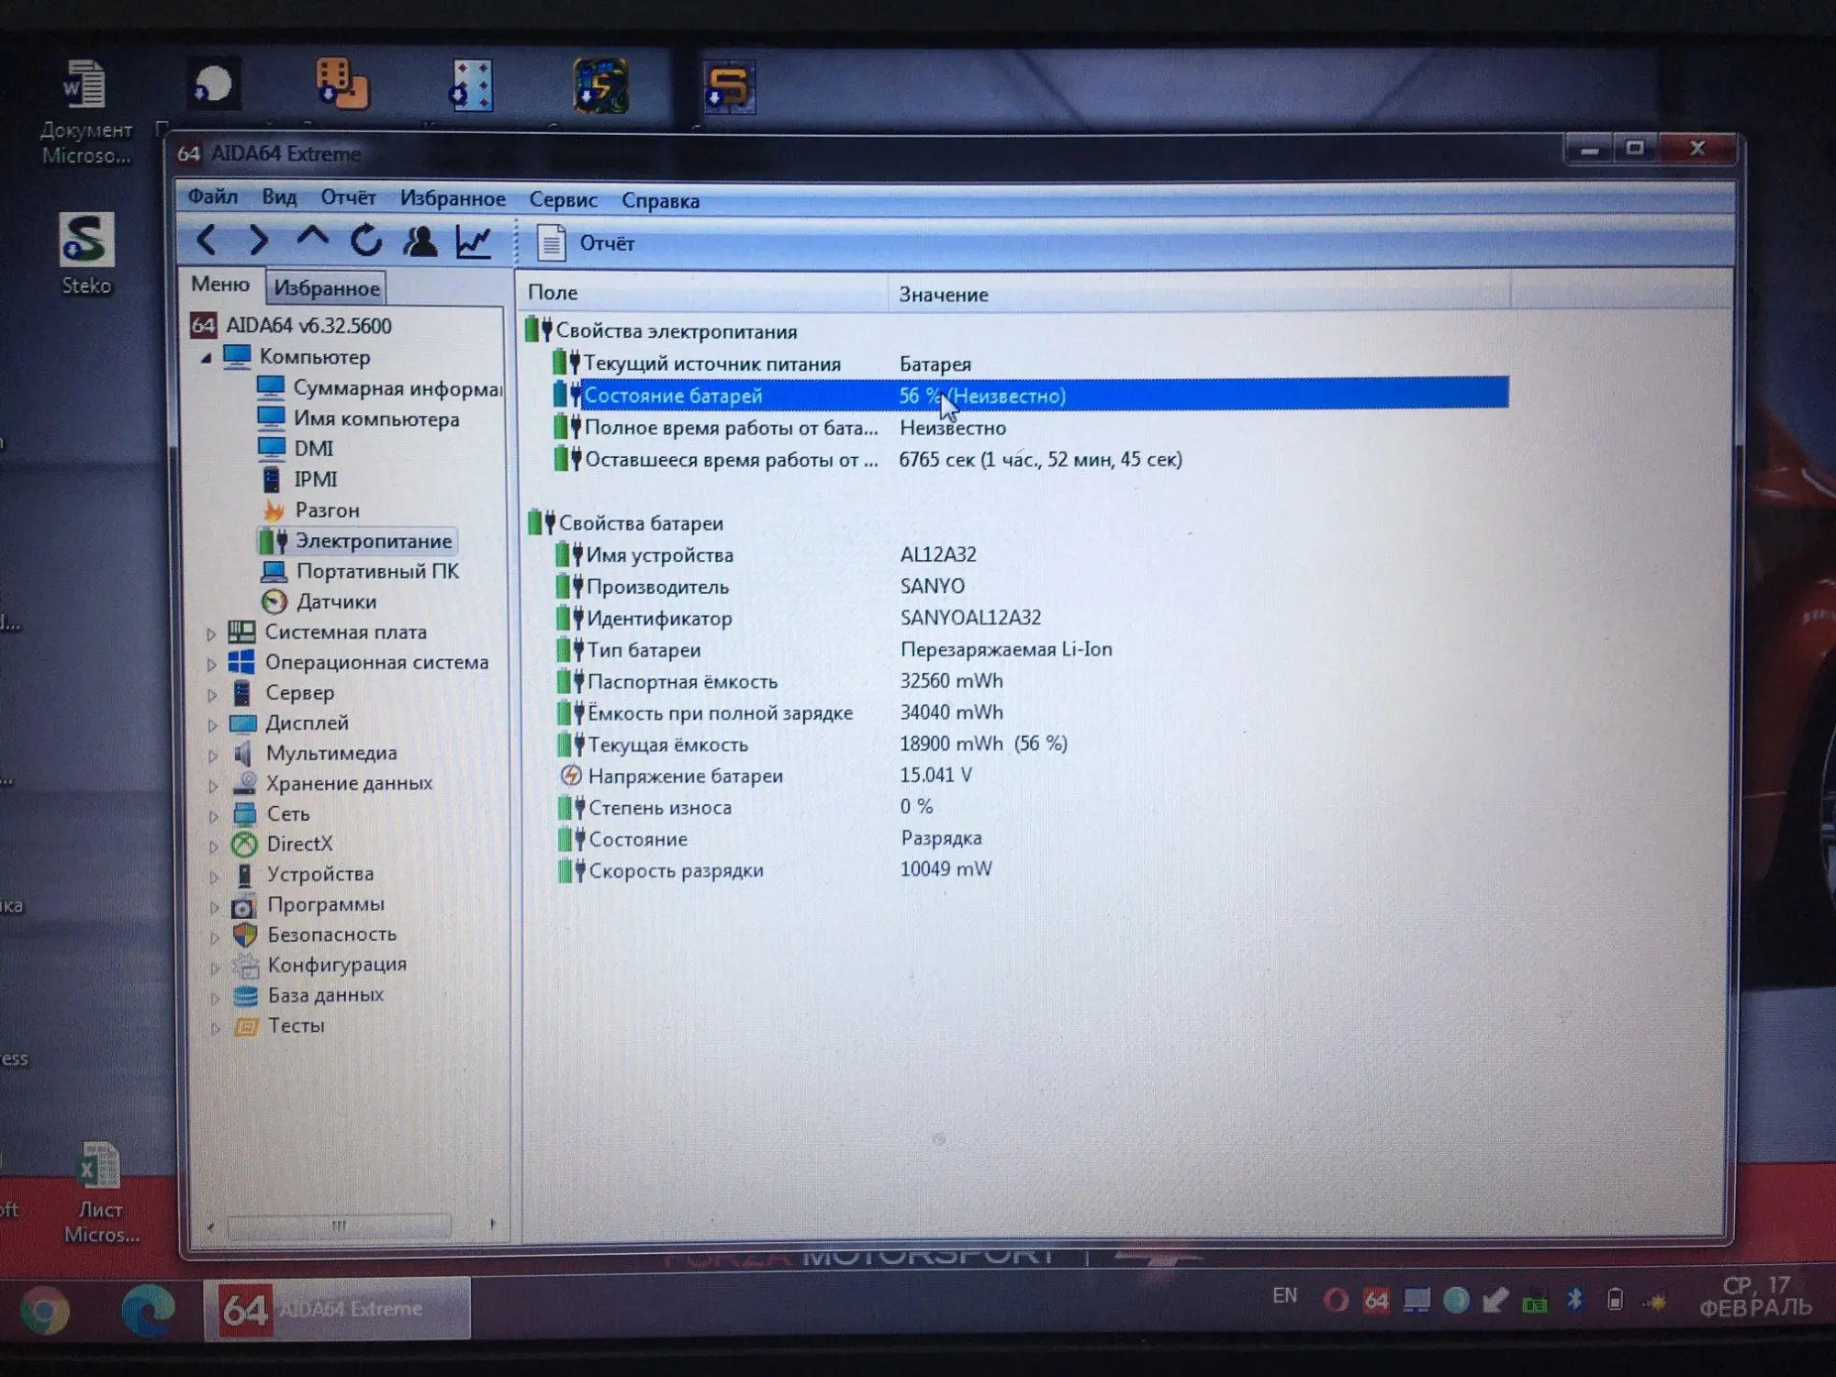Click the Значение column header
The width and height of the screenshot is (1836, 1377).
coord(943,295)
